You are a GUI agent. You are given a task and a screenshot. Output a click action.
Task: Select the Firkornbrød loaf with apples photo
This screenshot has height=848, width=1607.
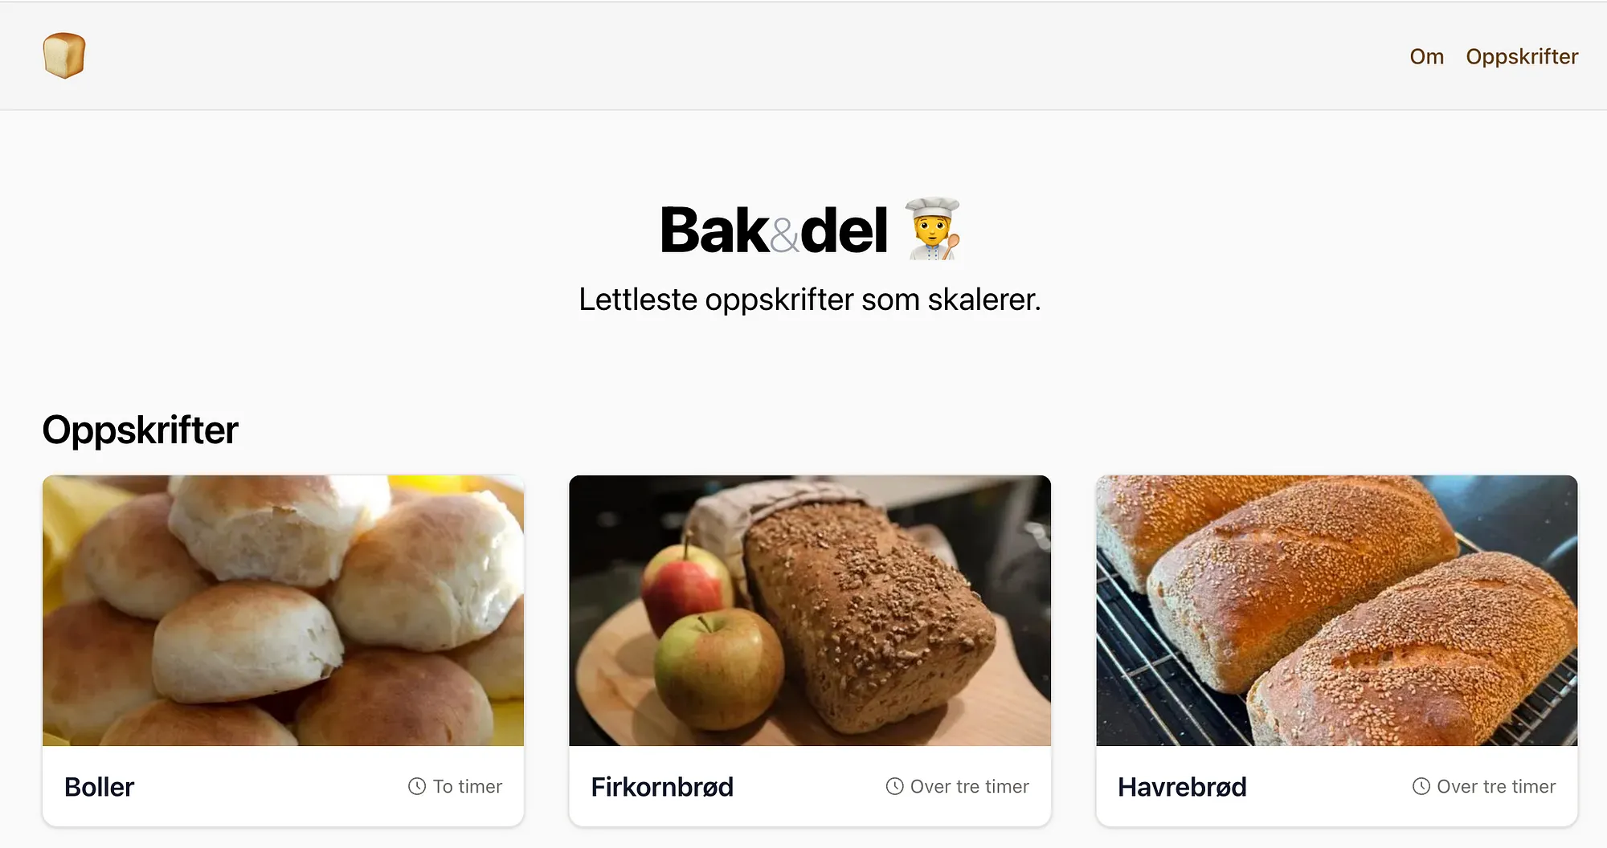point(810,610)
